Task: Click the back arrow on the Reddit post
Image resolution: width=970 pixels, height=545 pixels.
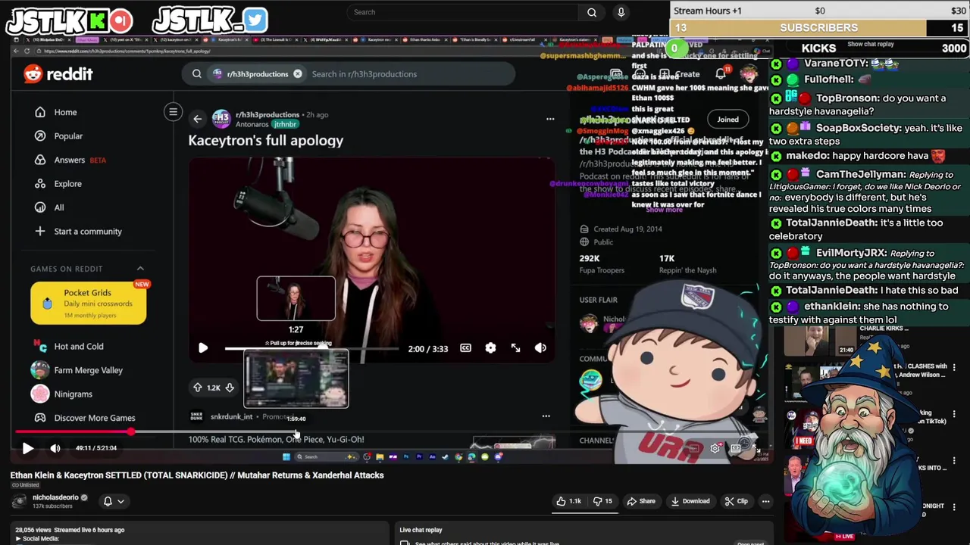Action: click(198, 119)
